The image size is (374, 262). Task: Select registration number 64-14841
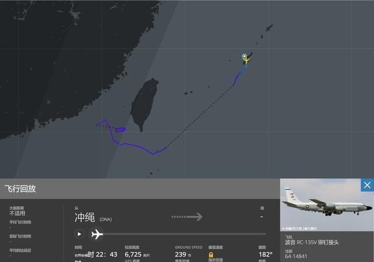296,256
